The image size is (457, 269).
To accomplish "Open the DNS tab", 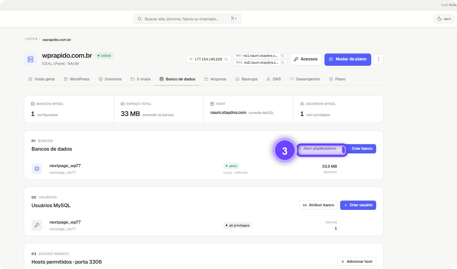I will (274, 79).
